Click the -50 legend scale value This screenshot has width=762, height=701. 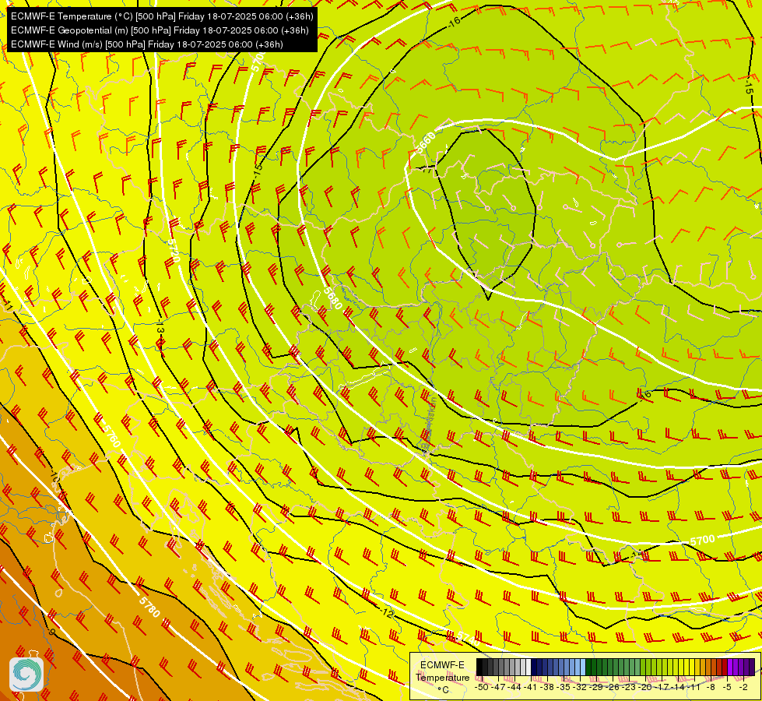pos(482,687)
